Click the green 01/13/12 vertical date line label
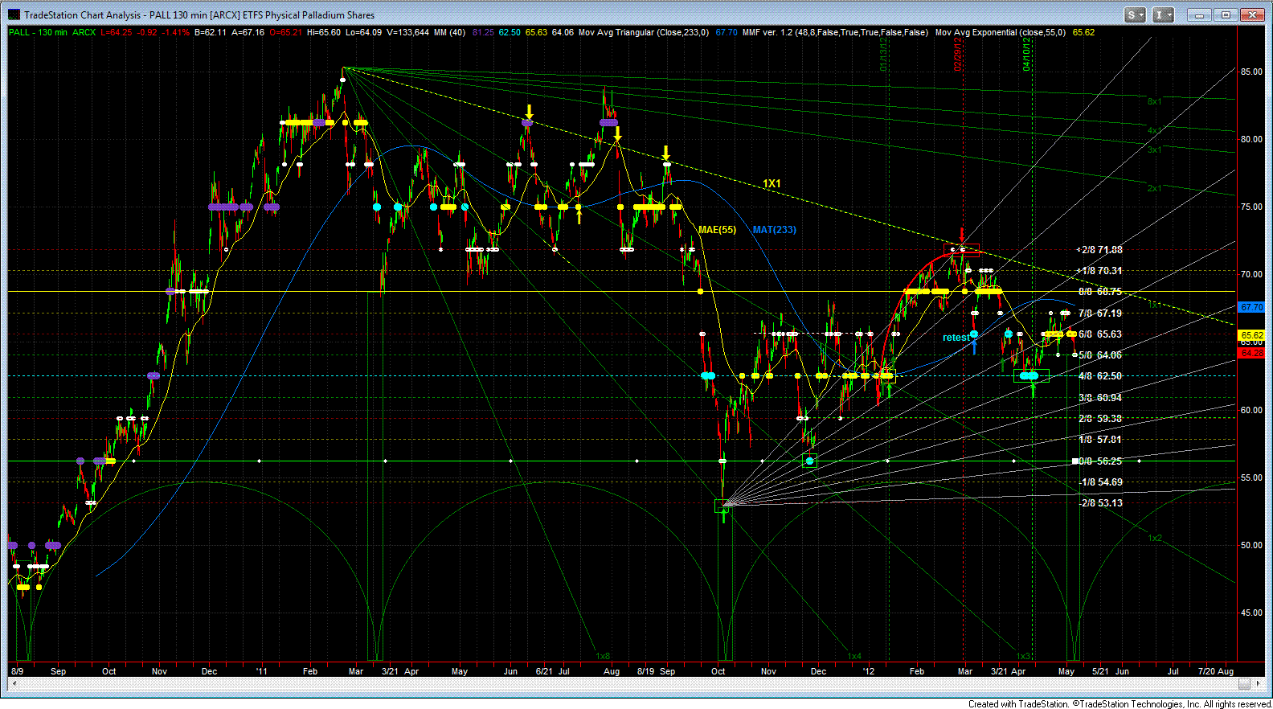 point(884,54)
